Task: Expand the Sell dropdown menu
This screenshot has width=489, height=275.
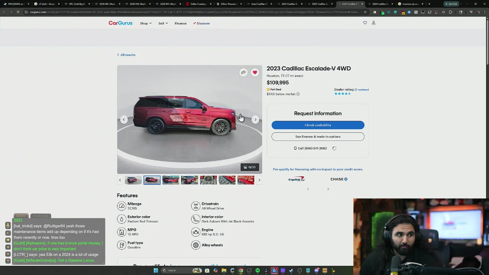Action: 163,23
